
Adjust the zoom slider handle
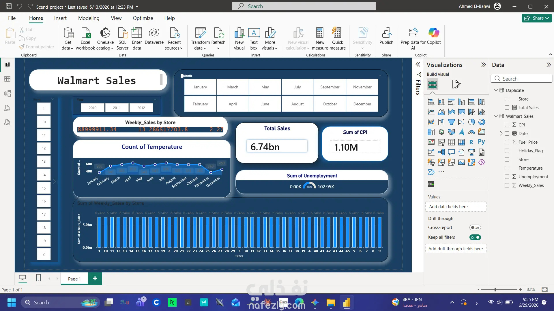[495, 289]
